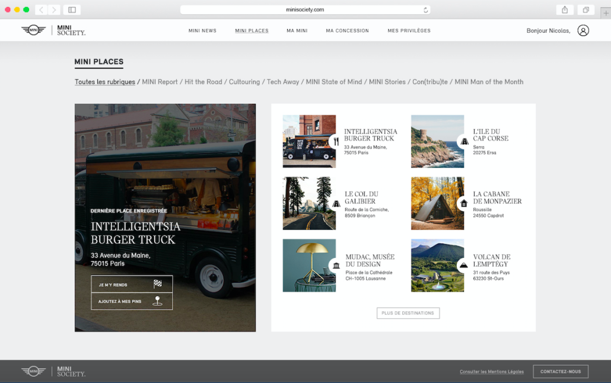
Task: Open the Volcan de Lemptégy thumbnail
Action: (437, 266)
